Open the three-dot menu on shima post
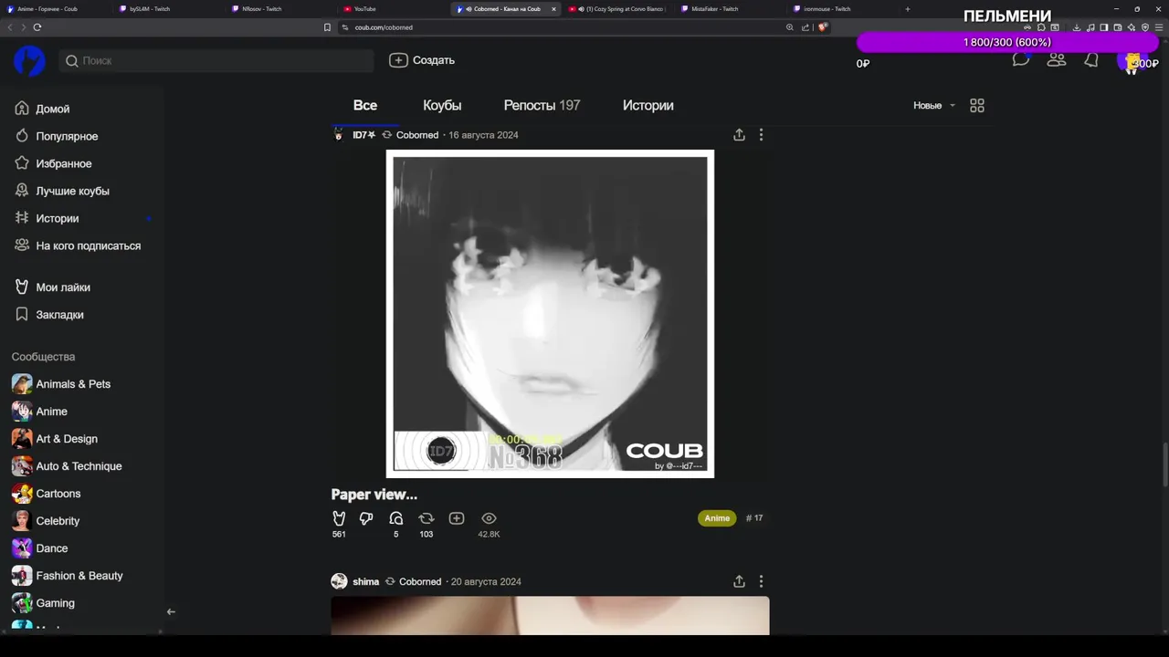Viewport: 1169px width, 657px height. [761, 581]
